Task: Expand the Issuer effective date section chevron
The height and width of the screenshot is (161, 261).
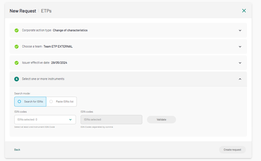Action: coord(240,63)
